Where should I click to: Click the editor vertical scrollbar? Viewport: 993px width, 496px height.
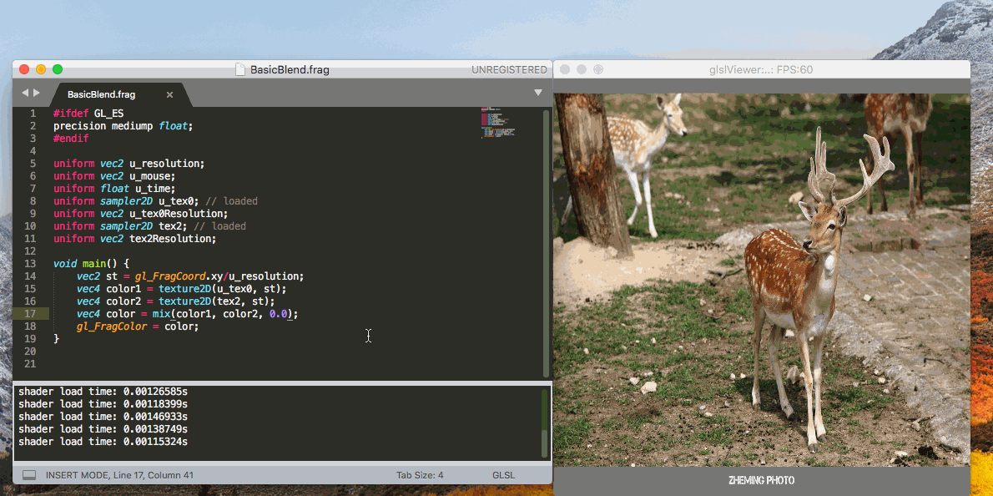click(546, 244)
